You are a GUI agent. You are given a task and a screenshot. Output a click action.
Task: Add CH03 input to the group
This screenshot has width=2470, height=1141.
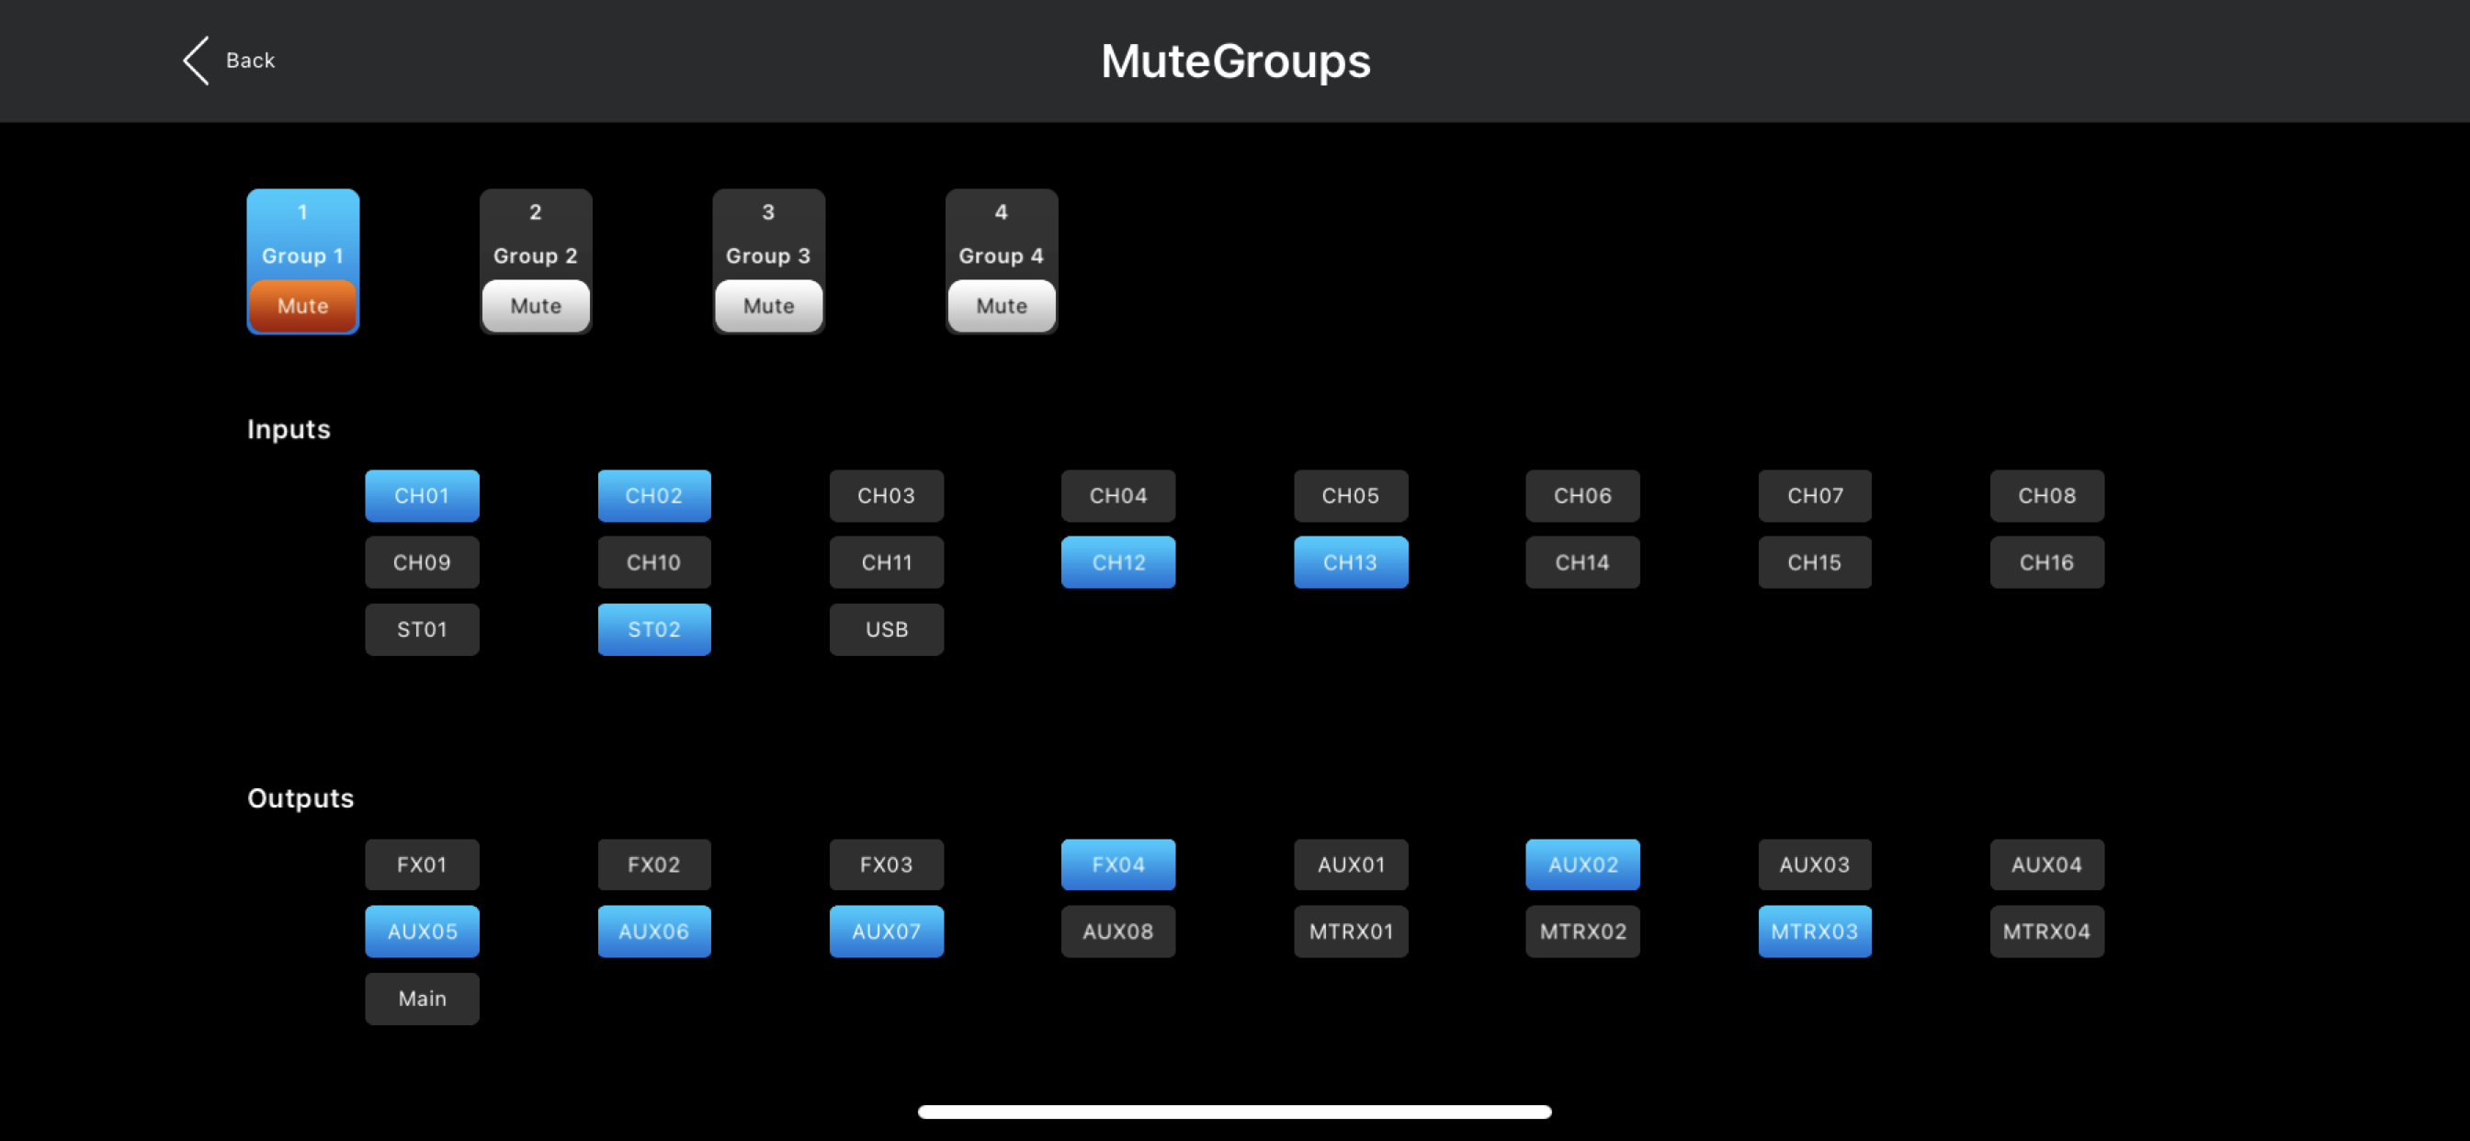tap(886, 496)
